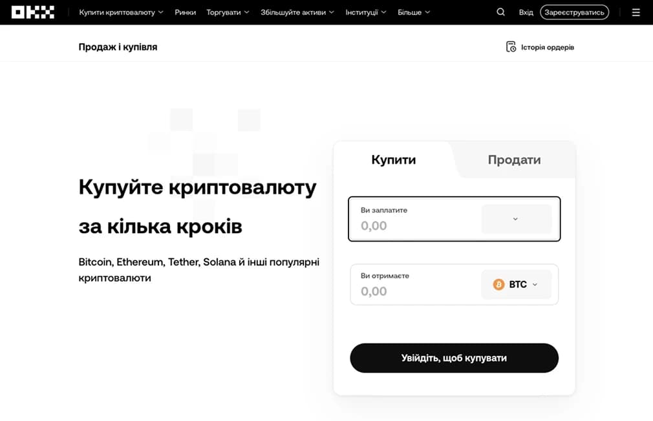Switch to the Купити tab
Screen dimensions: 653x421
(393, 160)
